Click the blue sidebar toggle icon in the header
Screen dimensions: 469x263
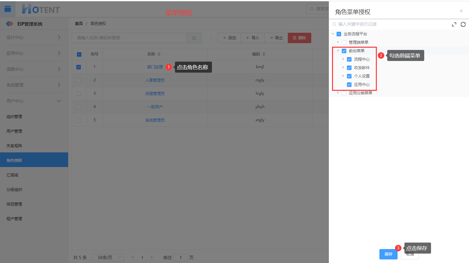pyautogui.click(x=8, y=9)
